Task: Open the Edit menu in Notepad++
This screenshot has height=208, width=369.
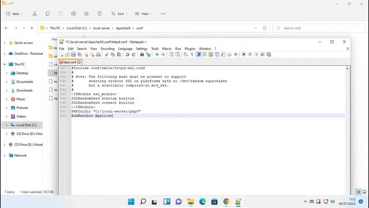Action: [x=70, y=49]
